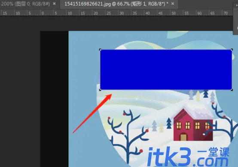Click the 50 mark on horizontal ruler

(x=174, y=13)
